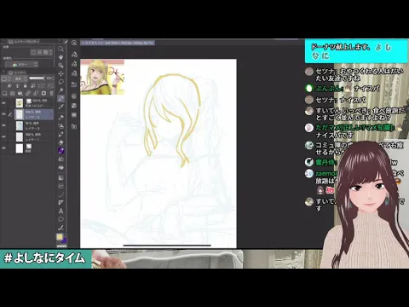The width and height of the screenshot is (409, 307).
Task: Select the Lasso selection tool
Action: 60,82
